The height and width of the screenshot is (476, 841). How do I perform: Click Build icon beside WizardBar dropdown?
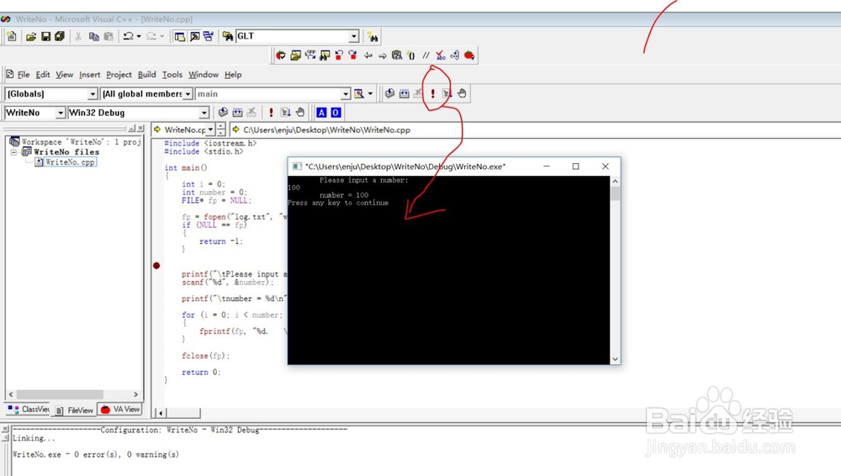404,94
